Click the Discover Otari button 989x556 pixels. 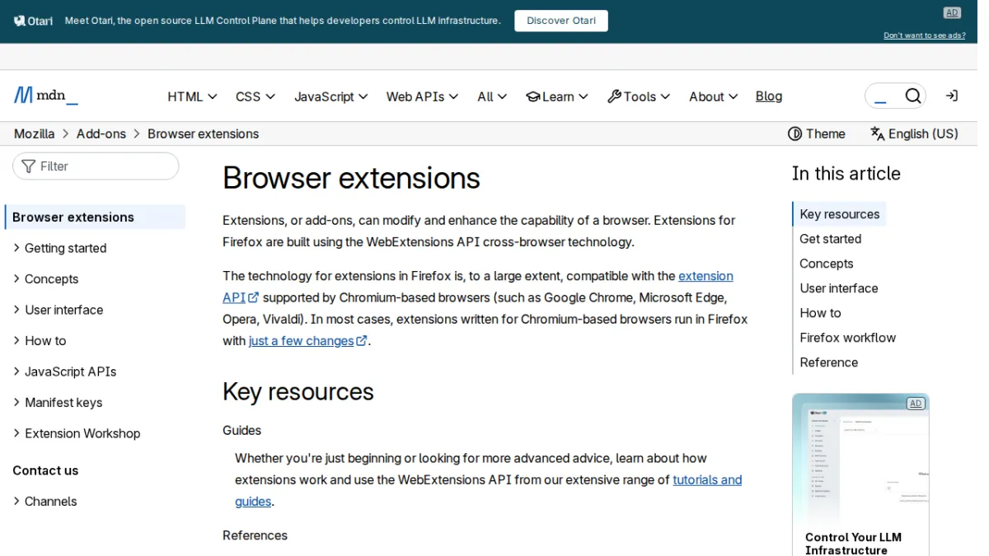561,21
